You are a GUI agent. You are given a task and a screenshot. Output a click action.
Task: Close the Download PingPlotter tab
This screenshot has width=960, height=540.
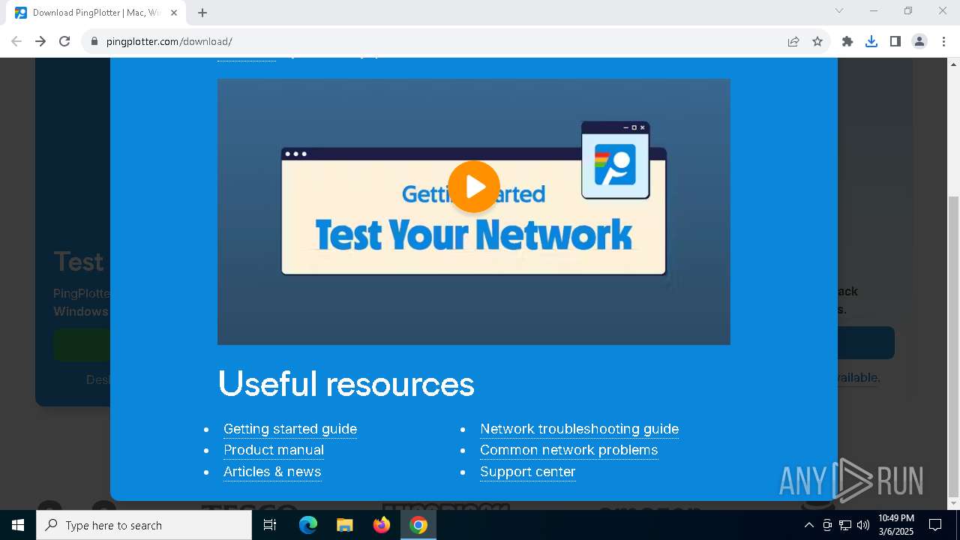[174, 13]
